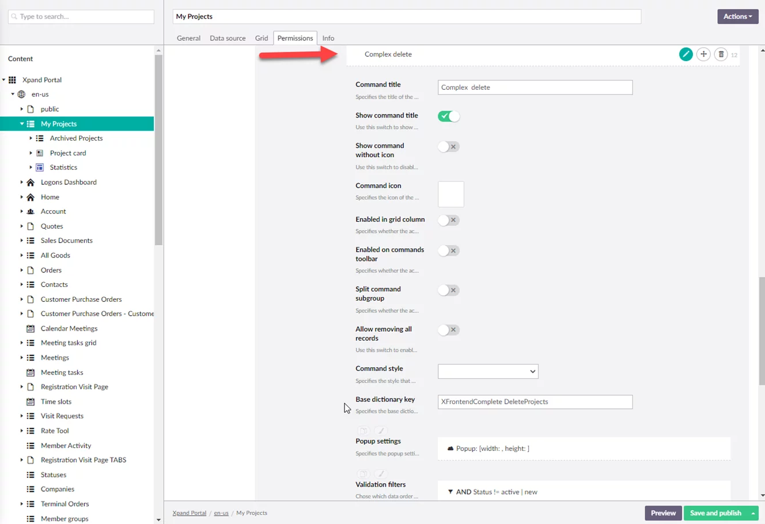Screen dimensions: 765x524
Task: Click the Project card node icon
Action: [40, 153]
